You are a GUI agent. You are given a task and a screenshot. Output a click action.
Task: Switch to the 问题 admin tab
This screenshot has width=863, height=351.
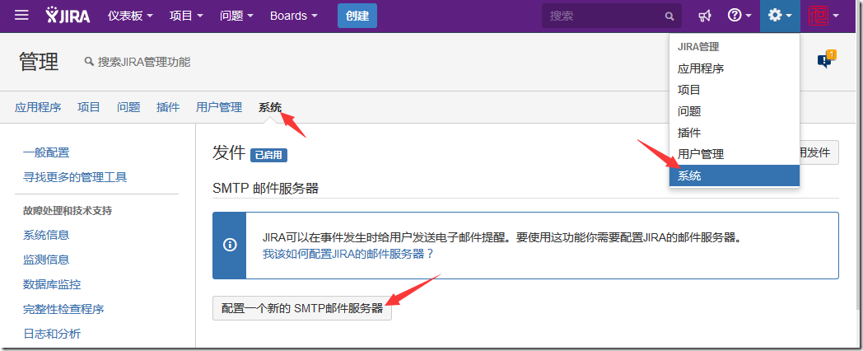pyautogui.click(x=128, y=107)
